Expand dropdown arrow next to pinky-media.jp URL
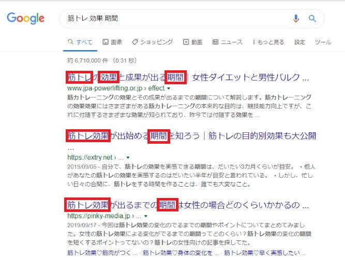The height and width of the screenshot is (260, 345). (146, 216)
